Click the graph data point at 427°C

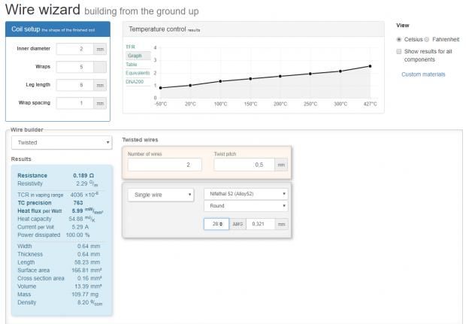370,66
